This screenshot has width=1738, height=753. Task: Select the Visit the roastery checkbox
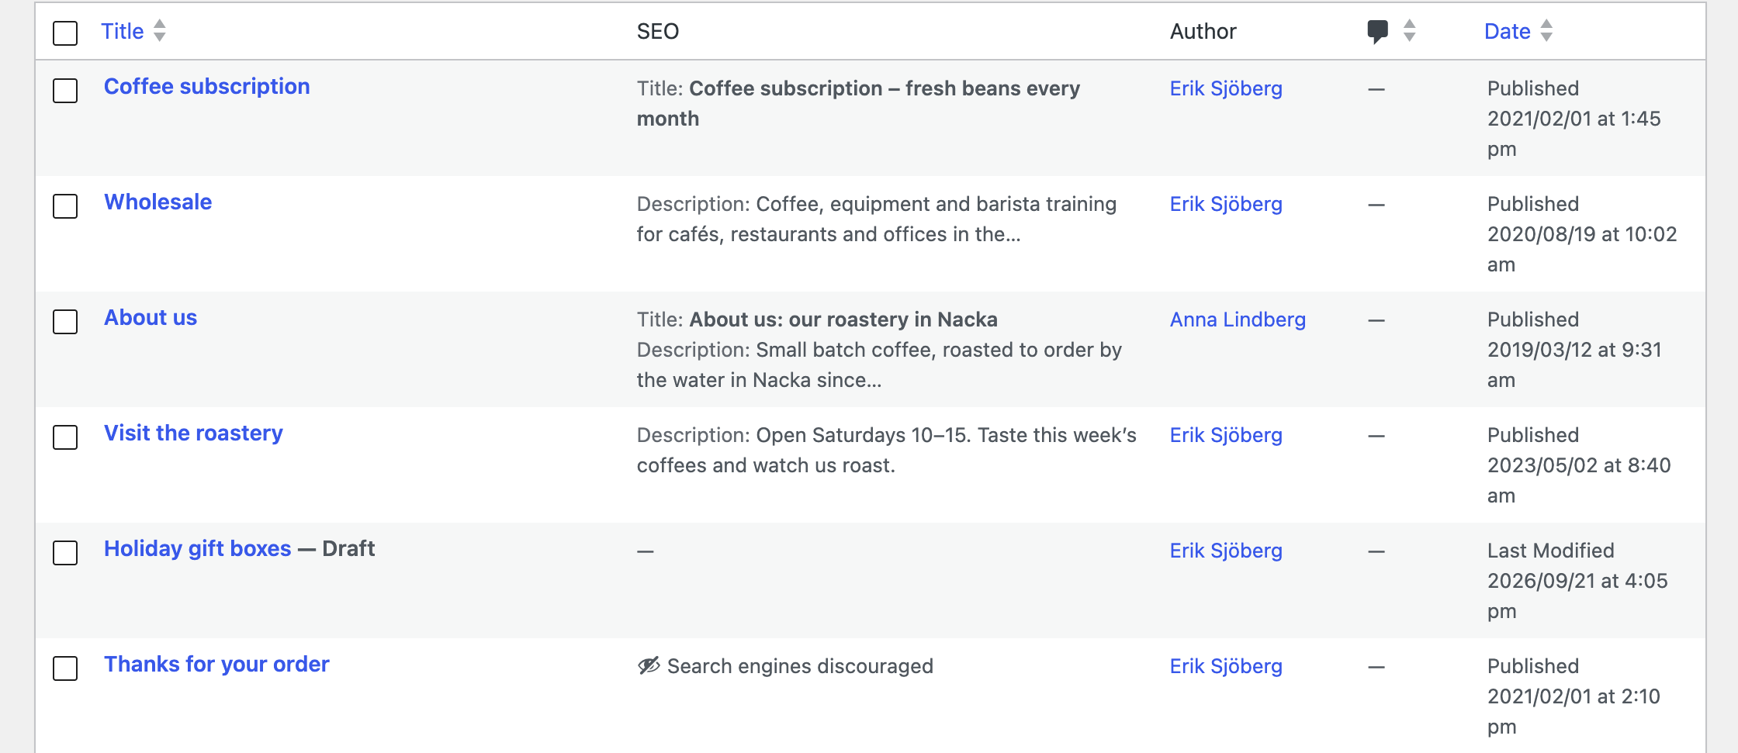tap(65, 437)
